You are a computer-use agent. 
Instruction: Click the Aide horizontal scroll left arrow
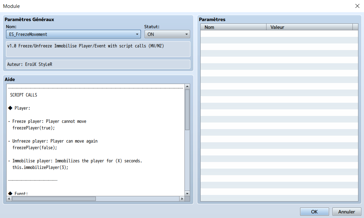9,199
